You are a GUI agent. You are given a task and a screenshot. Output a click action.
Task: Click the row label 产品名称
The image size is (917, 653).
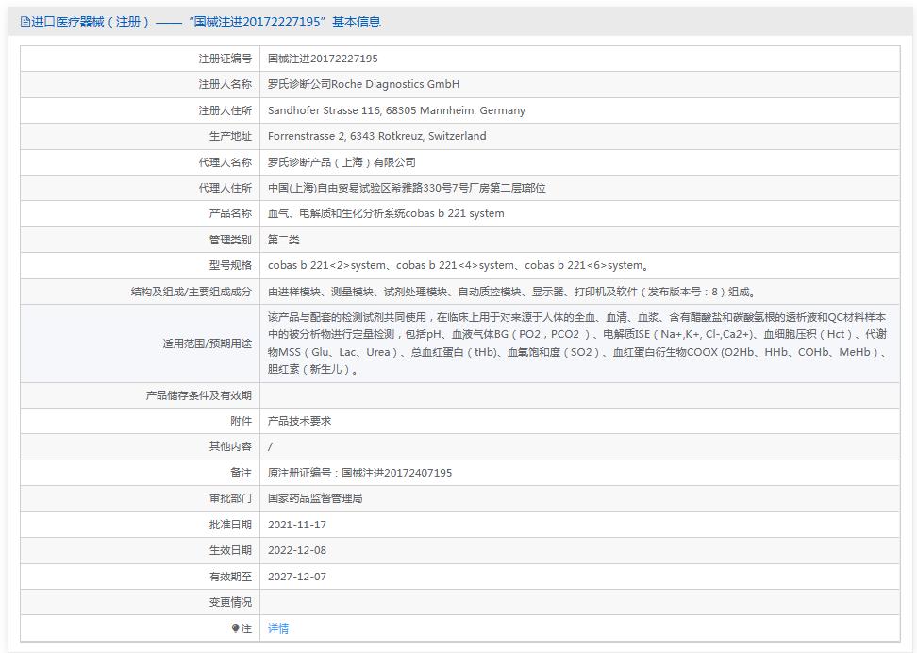230,213
